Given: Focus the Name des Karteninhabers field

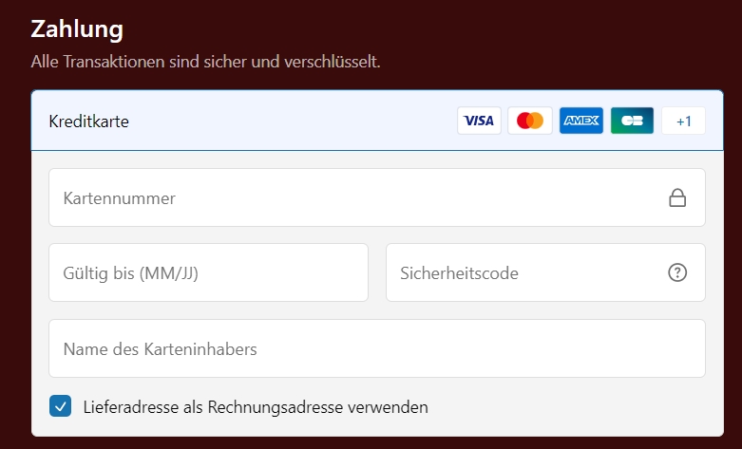Looking at the screenshot, I should tap(377, 348).
